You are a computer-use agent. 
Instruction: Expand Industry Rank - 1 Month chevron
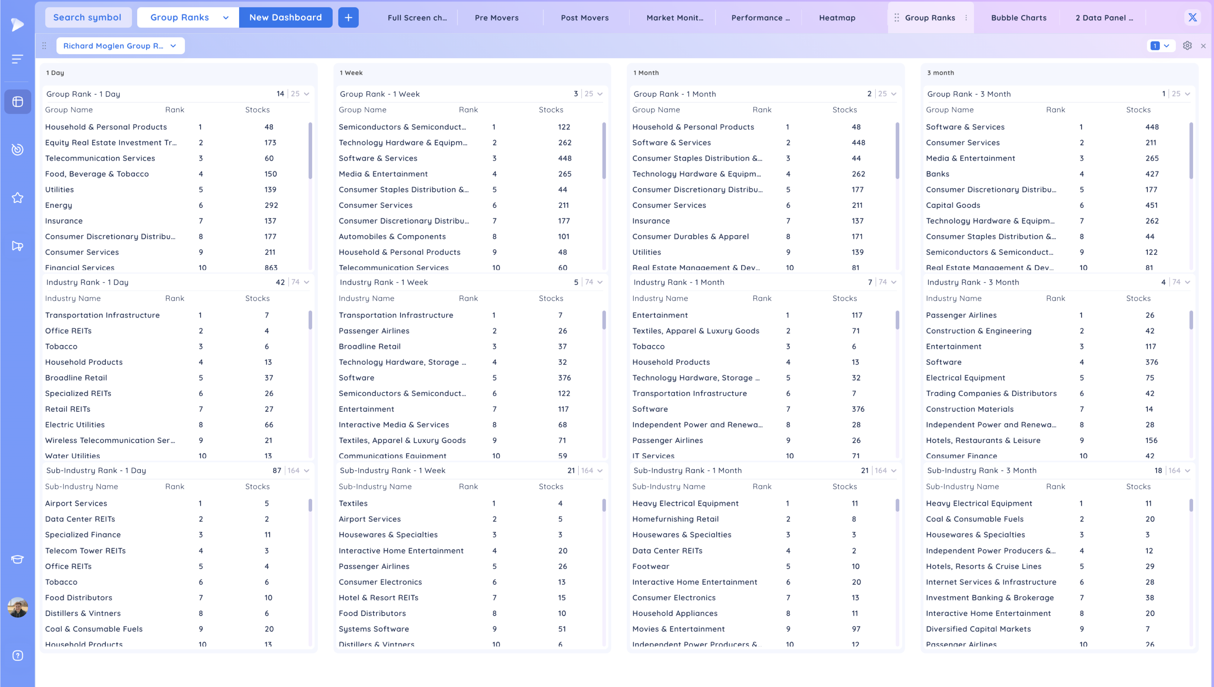(x=894, y=282)
